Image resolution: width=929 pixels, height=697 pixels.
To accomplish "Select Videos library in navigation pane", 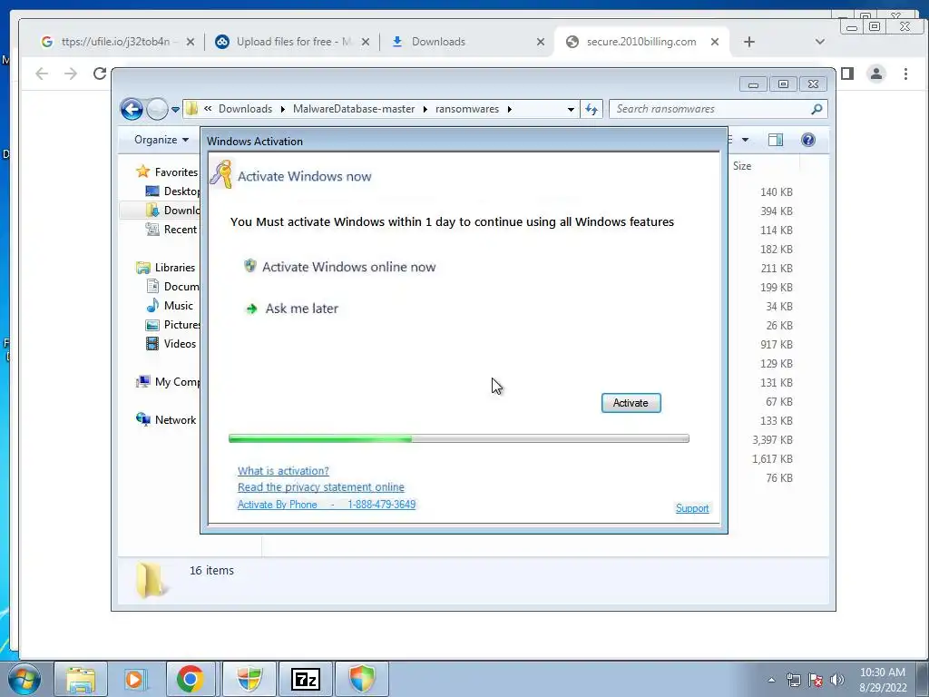I will click(171, 344).
